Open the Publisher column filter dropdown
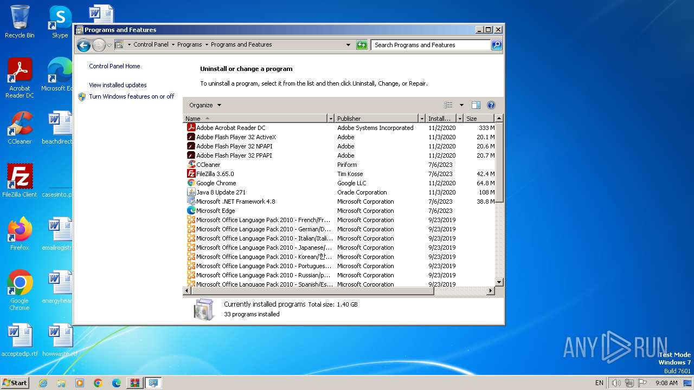Screen dimensions: 694x390 (x=422, y=119)
